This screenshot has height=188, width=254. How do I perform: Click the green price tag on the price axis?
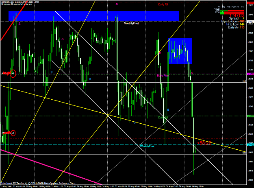coord(250,116)
